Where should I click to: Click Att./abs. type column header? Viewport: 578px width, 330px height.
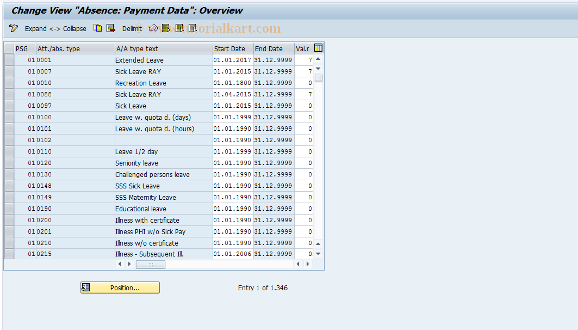(76, 48)
